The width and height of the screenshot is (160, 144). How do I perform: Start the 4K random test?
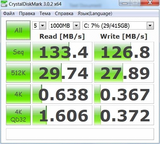(18, 94)
